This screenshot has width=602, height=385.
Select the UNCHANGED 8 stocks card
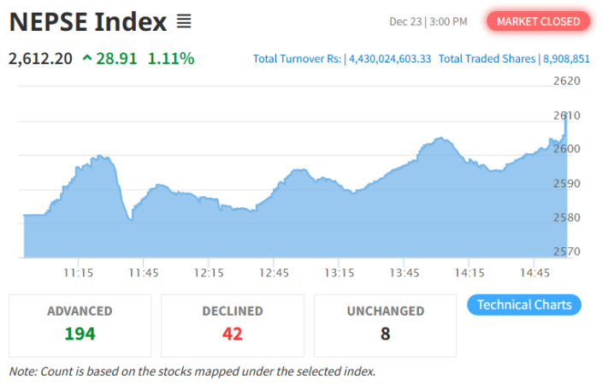click(x=385, y=324)
